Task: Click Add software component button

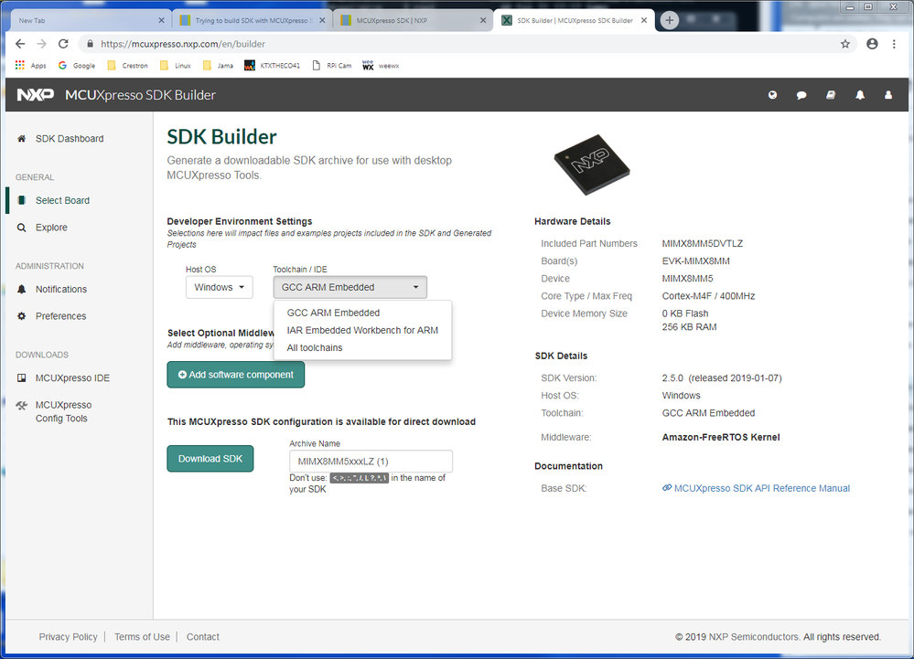Action: pos(235,375)
